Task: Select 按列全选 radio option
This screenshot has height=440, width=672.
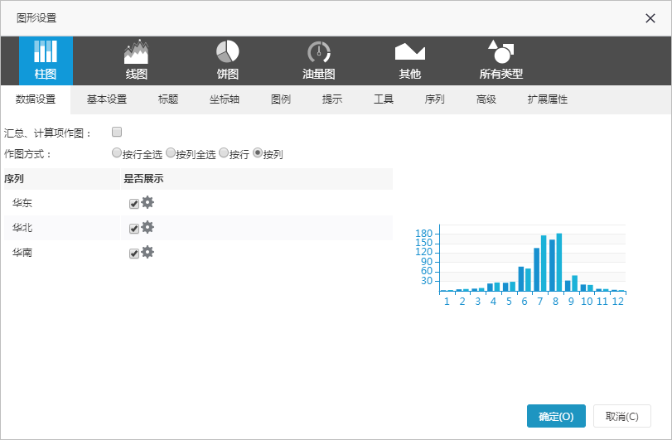Action: (170, 152)
